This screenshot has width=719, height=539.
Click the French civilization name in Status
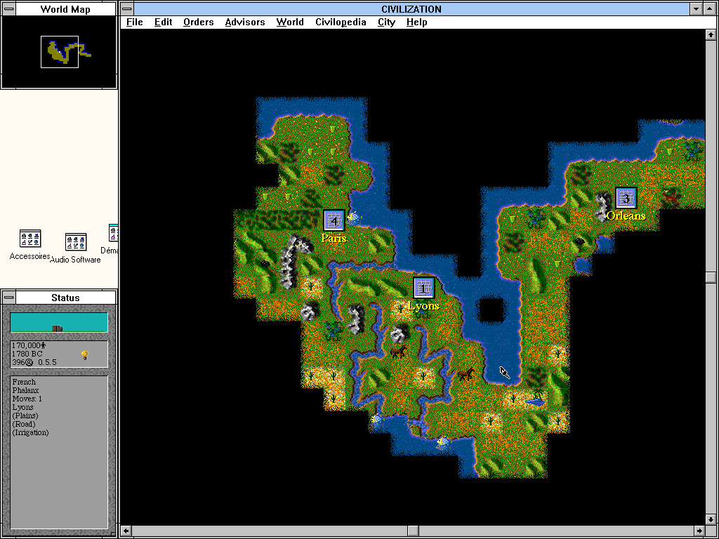[x=24, y=382]
